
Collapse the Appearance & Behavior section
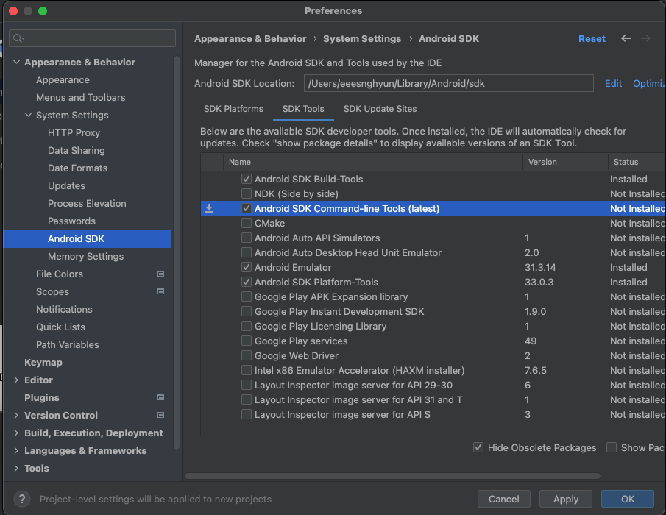(x=17, y=62)
